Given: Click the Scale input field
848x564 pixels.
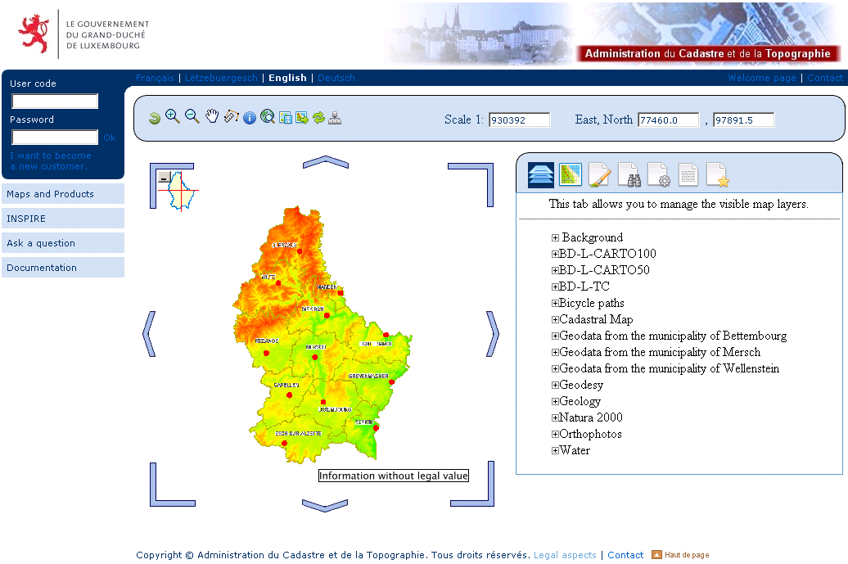Looking at the screenshot, I should (519, 120).
